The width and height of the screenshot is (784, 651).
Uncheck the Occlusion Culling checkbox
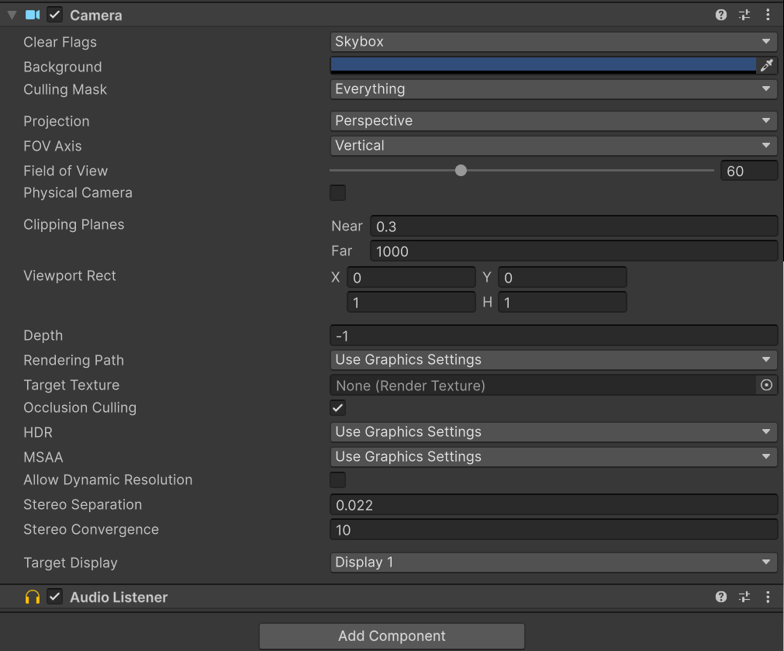click(338, 408)
